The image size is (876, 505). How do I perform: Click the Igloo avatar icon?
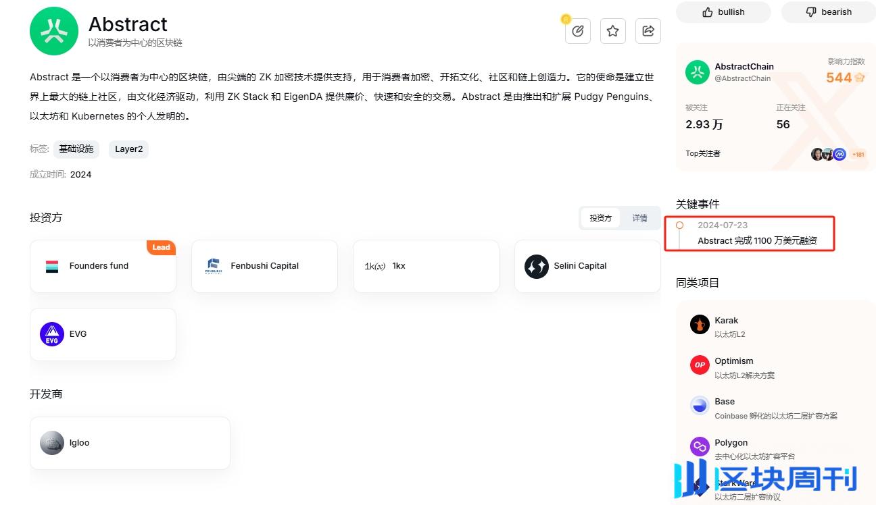(x=52, y=443)
